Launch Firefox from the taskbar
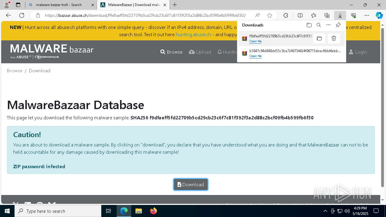The image size is (386, 217). (x=153, y=211)
